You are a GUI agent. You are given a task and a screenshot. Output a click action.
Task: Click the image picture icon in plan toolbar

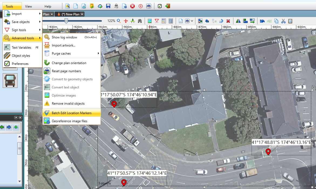point(150,21)
